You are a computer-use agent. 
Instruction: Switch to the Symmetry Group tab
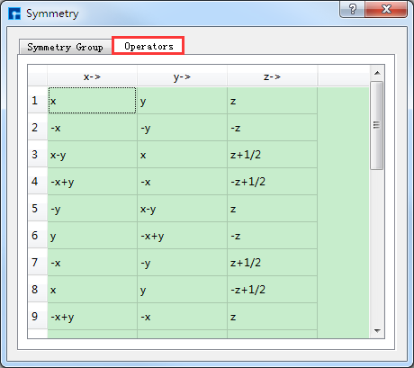tap(65, 47)
